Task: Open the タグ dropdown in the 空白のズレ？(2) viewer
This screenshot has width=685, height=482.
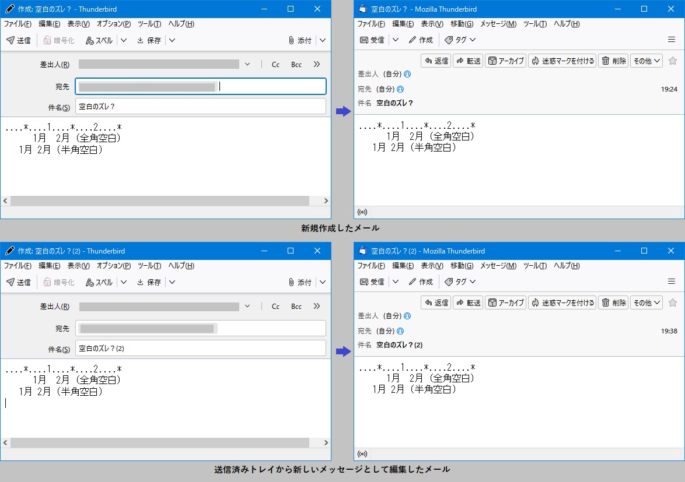Action: click(x=460, y=282)
